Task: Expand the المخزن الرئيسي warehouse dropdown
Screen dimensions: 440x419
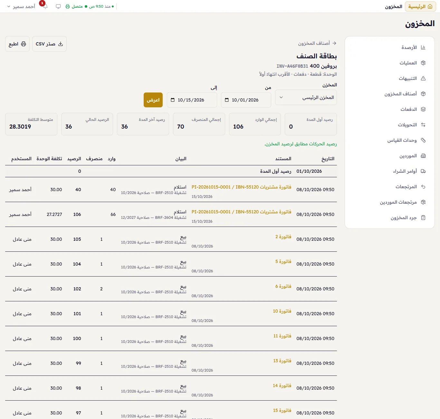Action: pyautogui.click(x=306, y=97)
